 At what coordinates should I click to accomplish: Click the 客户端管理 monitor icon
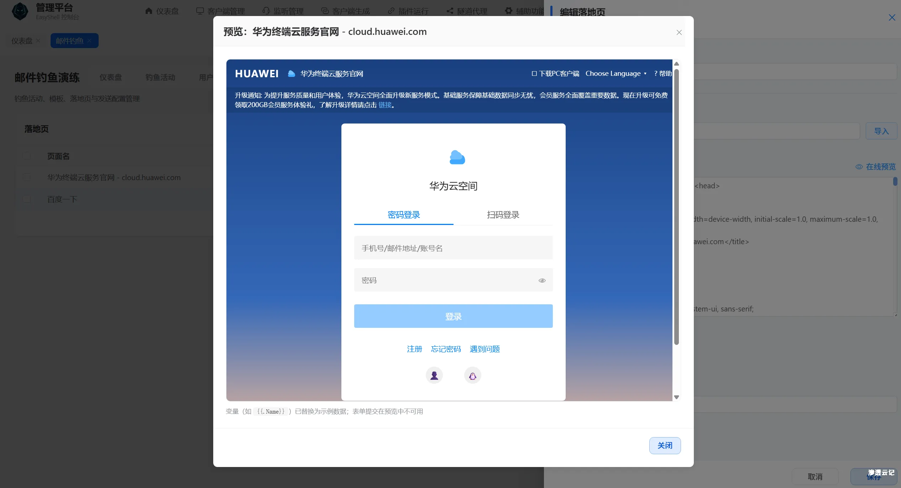(200, 11)
